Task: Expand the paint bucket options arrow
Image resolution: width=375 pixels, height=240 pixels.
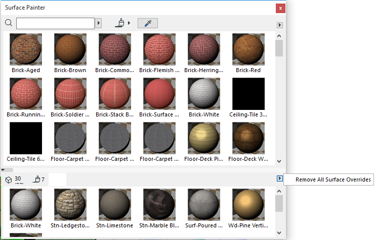Action: coord(129,23)
